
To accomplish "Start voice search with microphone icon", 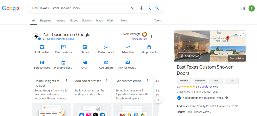I will pos(142,8).
